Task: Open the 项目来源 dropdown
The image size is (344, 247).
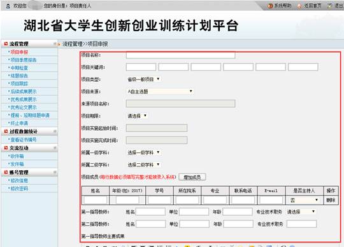Action: 160,91
